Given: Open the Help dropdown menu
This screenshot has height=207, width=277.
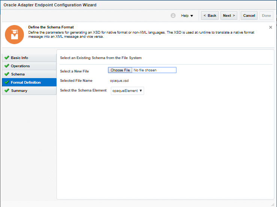Looking at the screenshot, I should (187, 16).
